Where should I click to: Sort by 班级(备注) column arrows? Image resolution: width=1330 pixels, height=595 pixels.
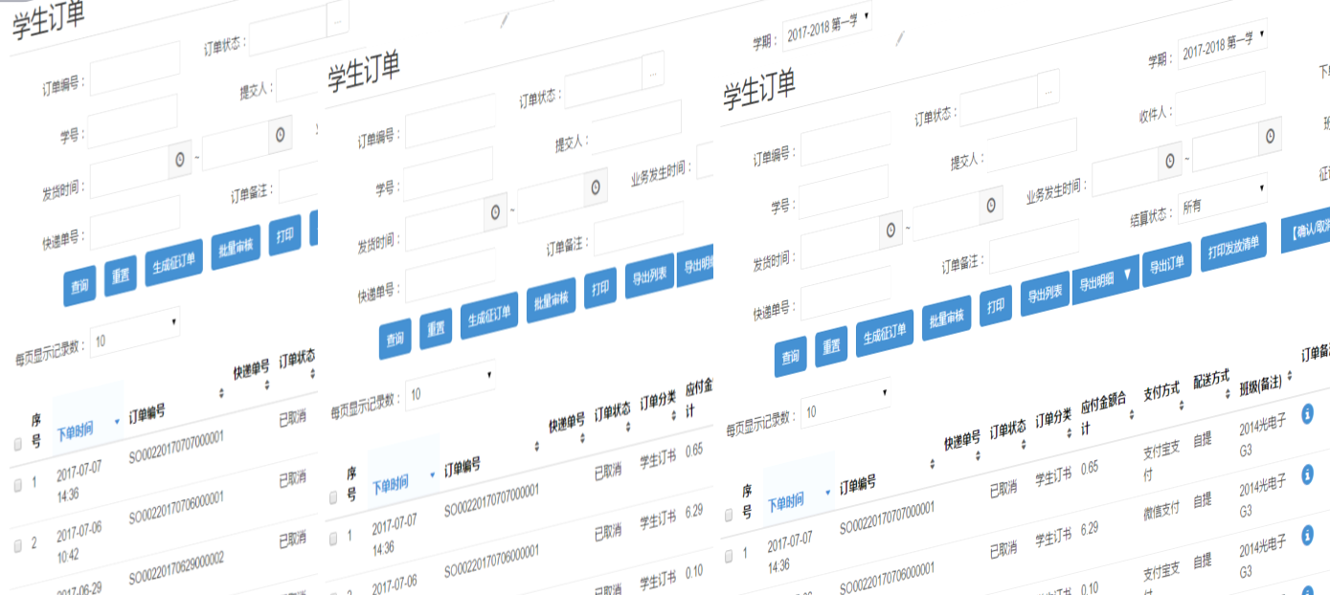click(x=1291, y=374)
